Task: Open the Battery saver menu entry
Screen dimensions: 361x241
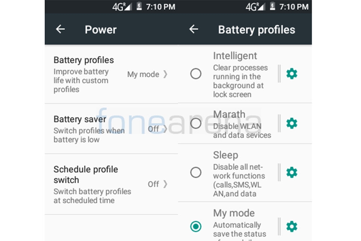Action: coord(111,129)
